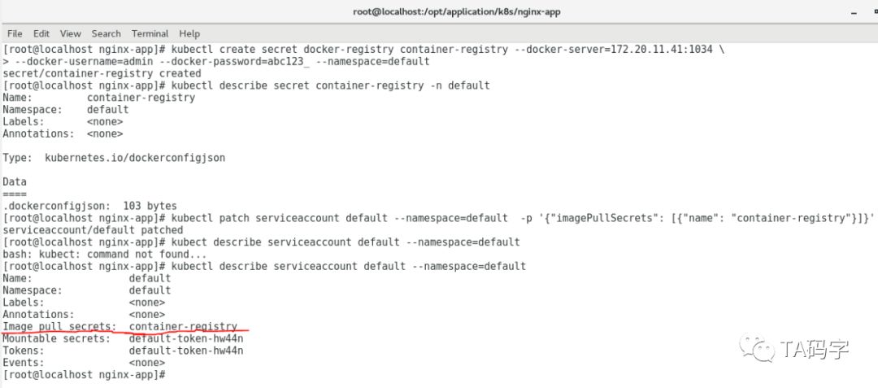Click the kubectl patch serviceaccount command line
878x388 pixels.
point(439,218)
